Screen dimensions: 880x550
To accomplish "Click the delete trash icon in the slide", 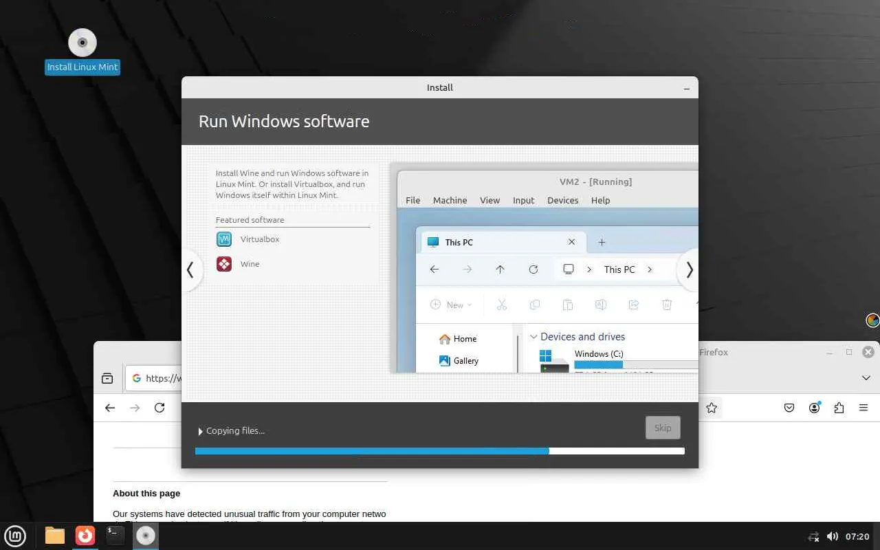I will pyautogui.click(x=666, y=305).
